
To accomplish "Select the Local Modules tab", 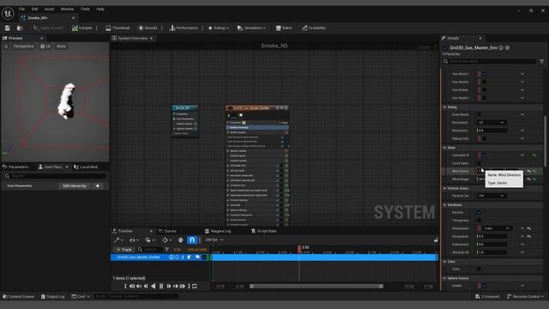I will click(87, 167).
